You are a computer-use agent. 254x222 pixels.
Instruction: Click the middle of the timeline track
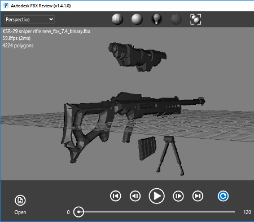tap(156, 212)
